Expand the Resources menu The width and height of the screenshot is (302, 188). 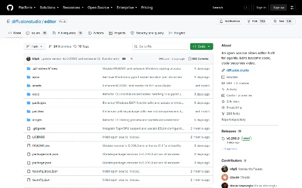(x=73, y=8)
